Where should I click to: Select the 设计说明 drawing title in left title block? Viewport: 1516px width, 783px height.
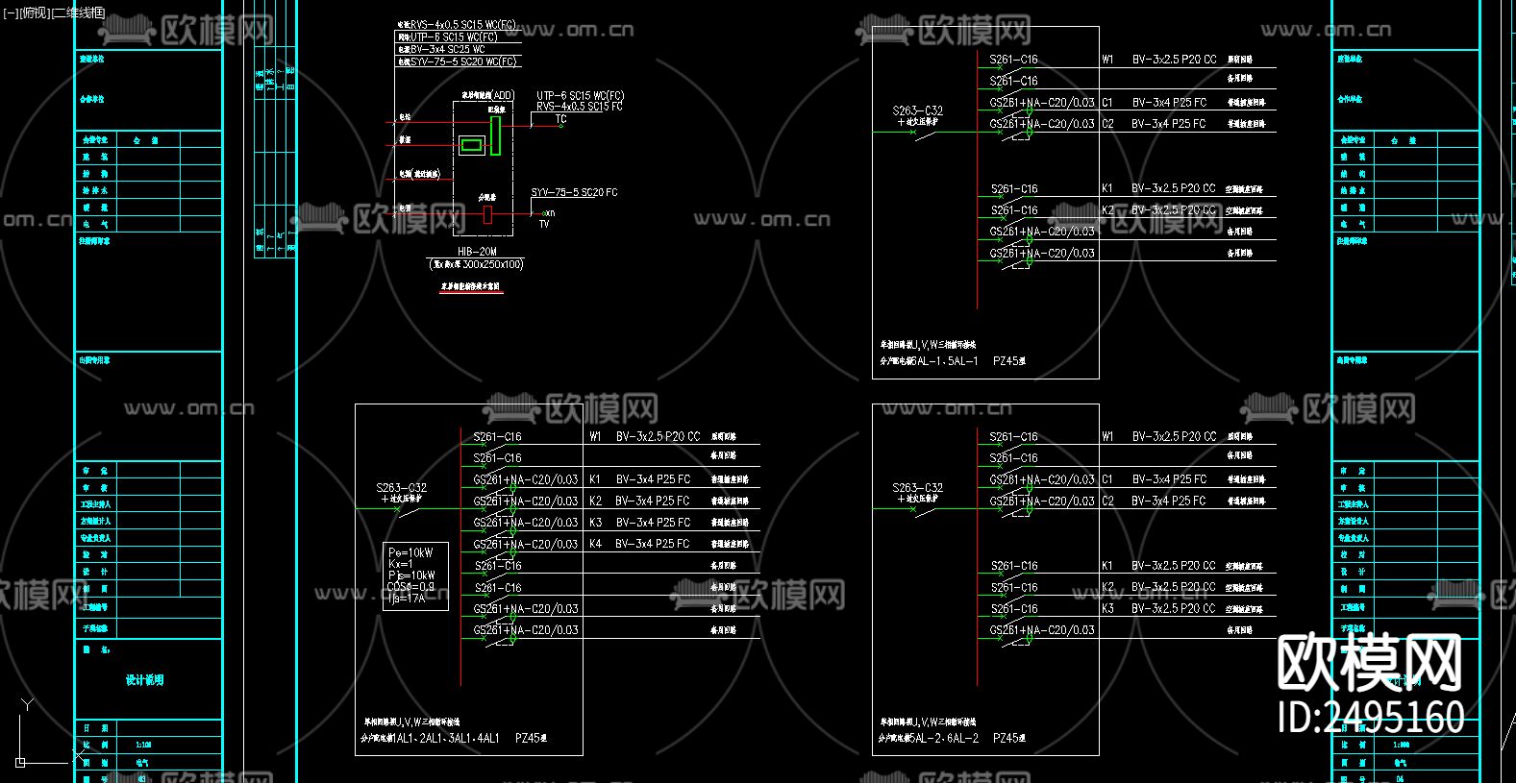pos(144,680)
